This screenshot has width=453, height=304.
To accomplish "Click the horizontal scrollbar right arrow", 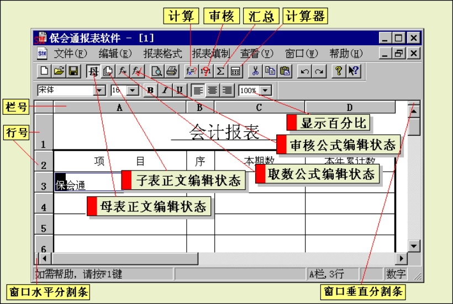I will click(x=401, y=258).
